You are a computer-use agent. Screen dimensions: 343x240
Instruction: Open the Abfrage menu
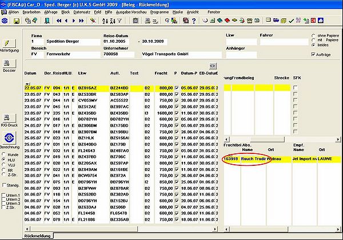coord(51,12)
